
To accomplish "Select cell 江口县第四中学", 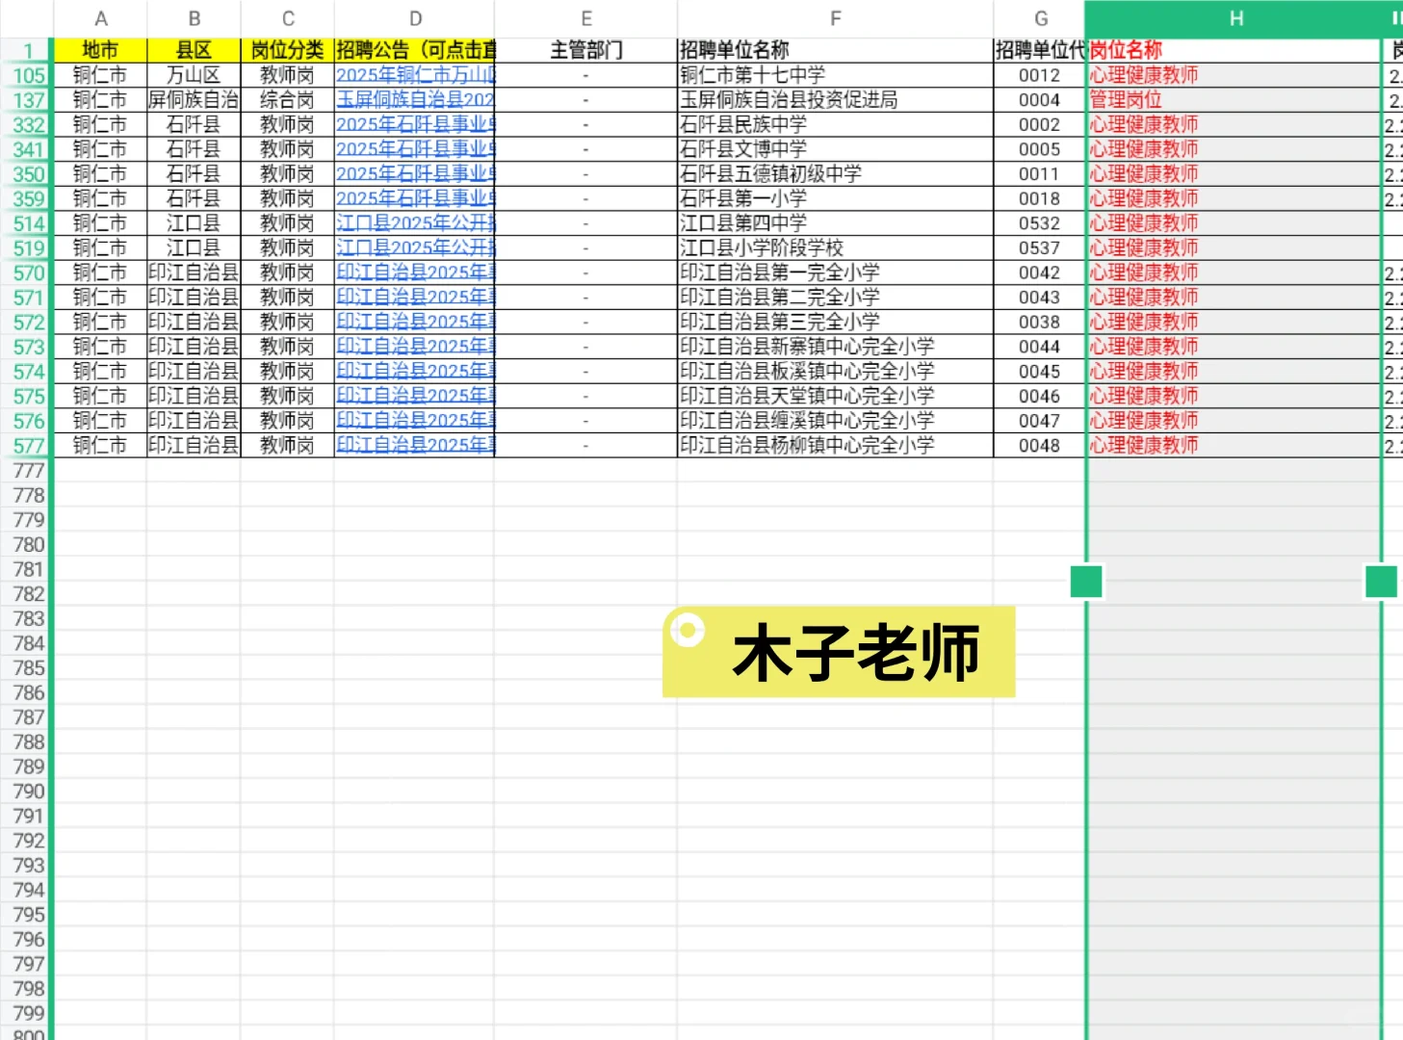I will 835,223.
